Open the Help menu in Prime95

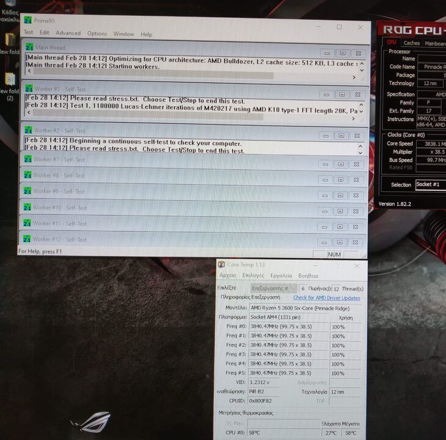pos(146,34)
